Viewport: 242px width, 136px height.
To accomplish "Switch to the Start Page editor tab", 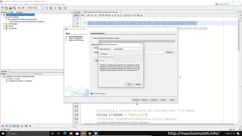I will click(78, 12).
